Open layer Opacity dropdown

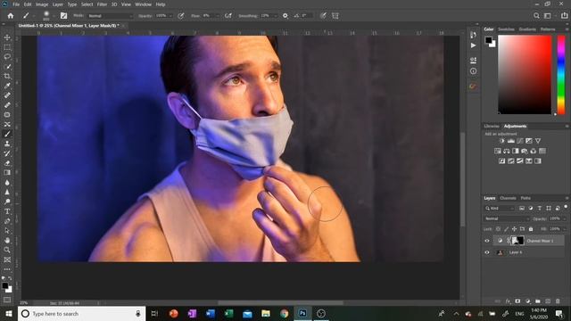(x=565, y=218)
